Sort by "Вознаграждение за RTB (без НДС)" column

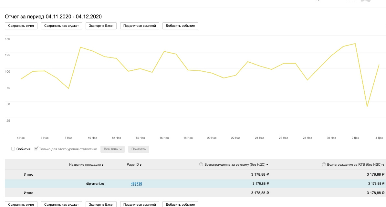click(x=355, y=165)
